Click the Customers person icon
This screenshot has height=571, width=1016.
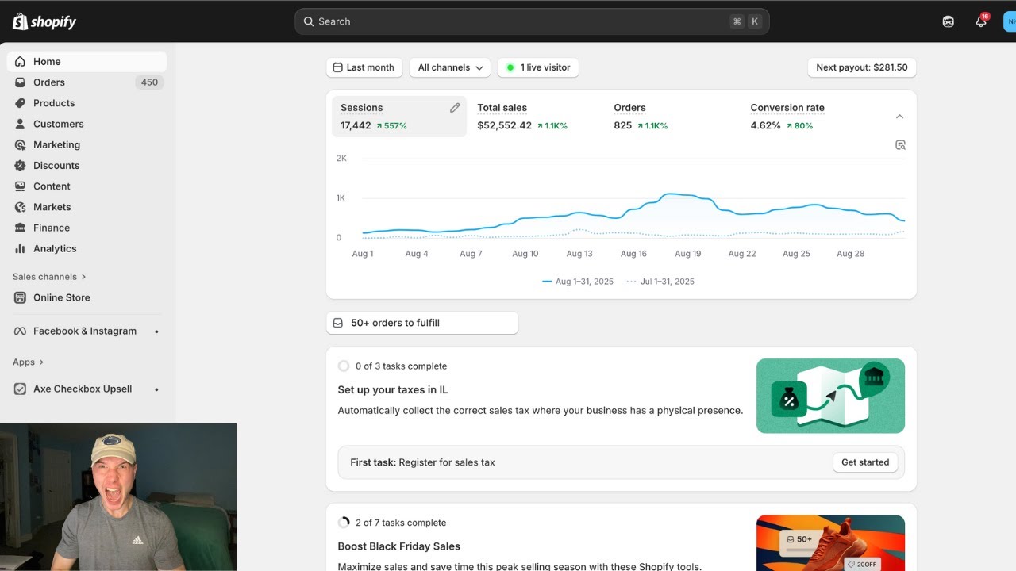click(x=20, y=124)
